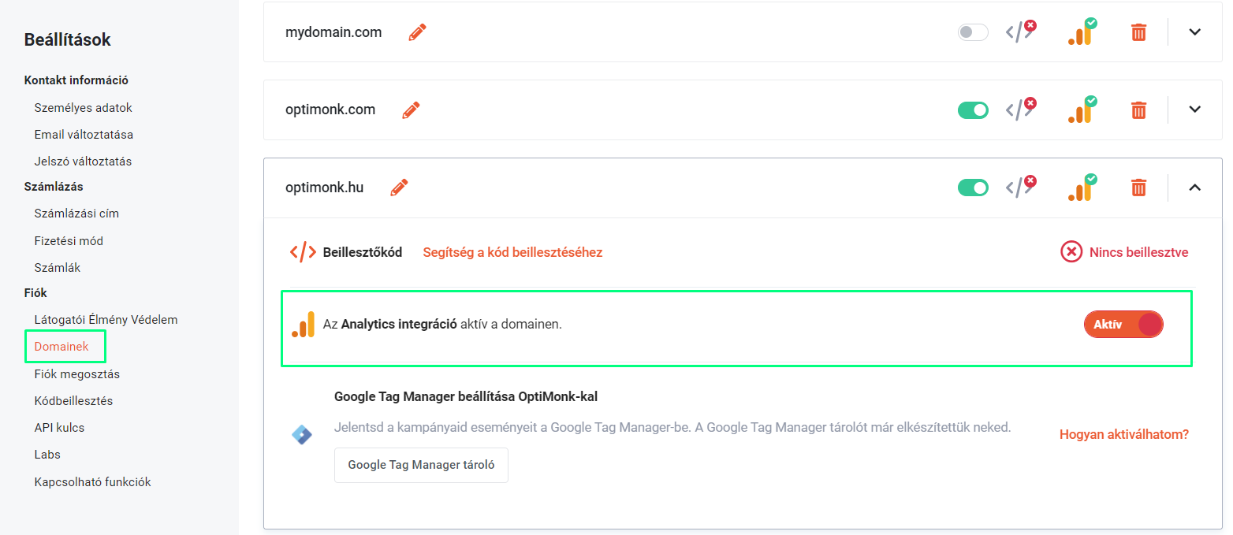Screen dimensions: 1233x535
Task: Turn off the optimonk.hu domain toggle
Action: 973,188
